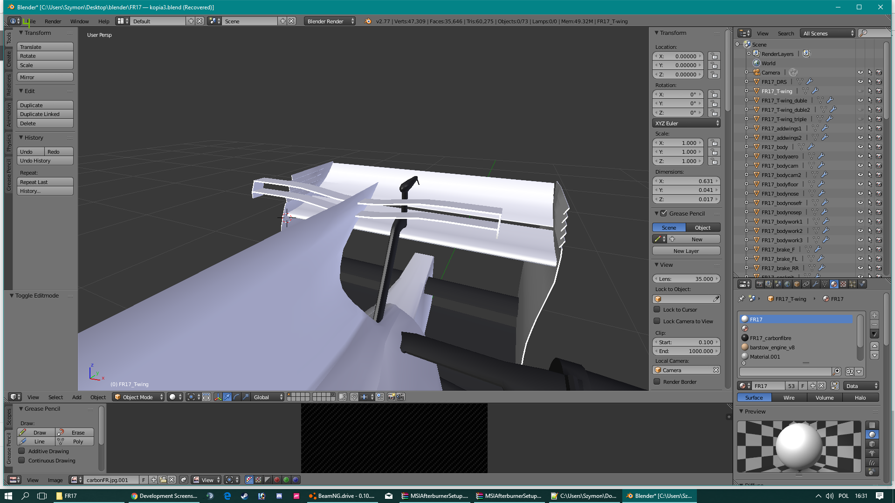Open the Modifiers wrench properties tab
The width and height of the screenshot is (895, 503).
815,284
